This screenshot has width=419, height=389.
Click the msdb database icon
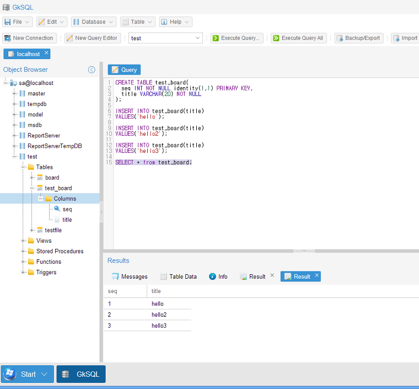23,125
